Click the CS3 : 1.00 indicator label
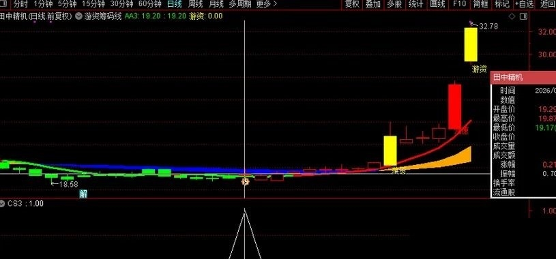 coord(25,204)
